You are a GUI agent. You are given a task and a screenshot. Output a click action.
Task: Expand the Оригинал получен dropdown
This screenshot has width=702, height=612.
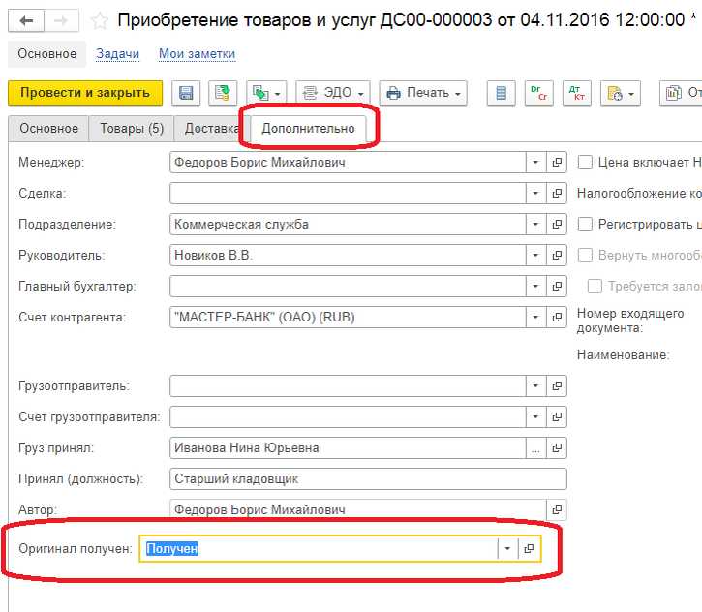507,548
